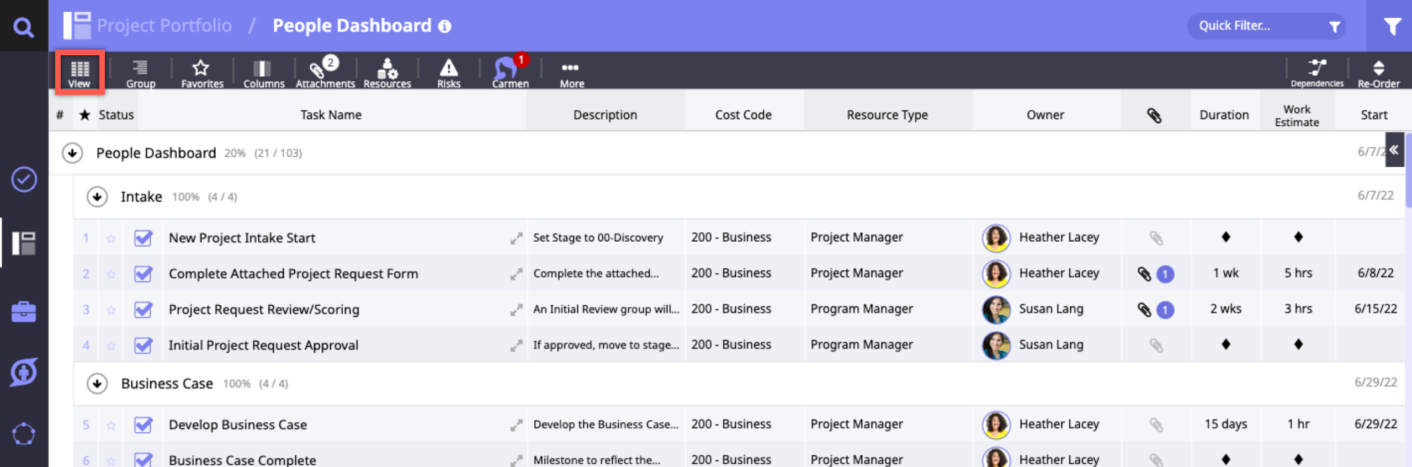Open Attachments with badge 2
1412x467 pixels.
[325, 73]
